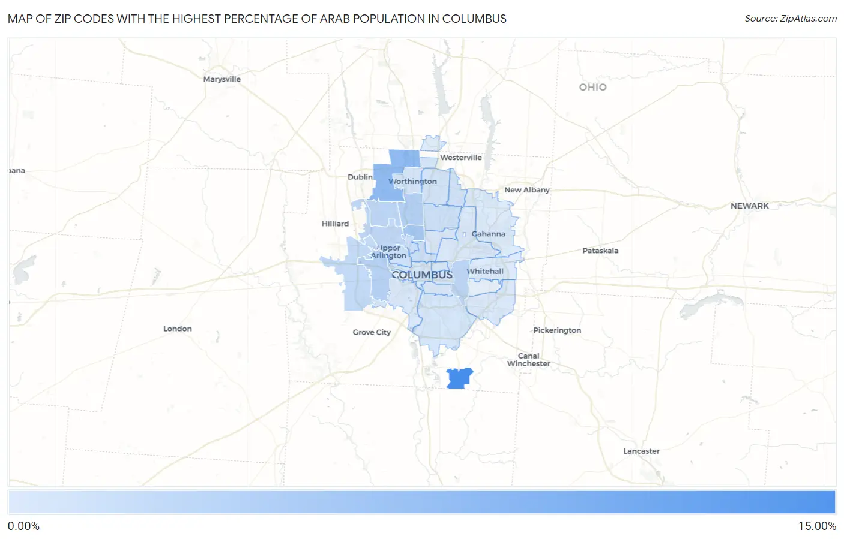
Task: Click the Grove City label
Action: [x=372, y=332]
